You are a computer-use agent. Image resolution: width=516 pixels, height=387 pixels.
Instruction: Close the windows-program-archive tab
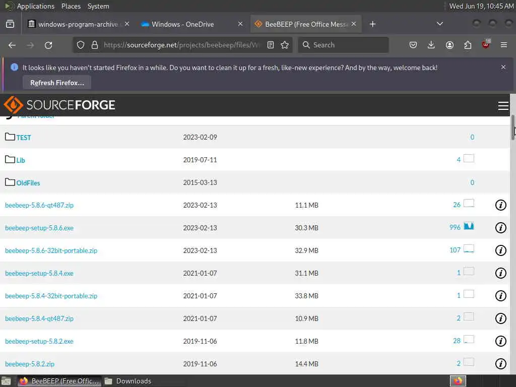(127, 24)
